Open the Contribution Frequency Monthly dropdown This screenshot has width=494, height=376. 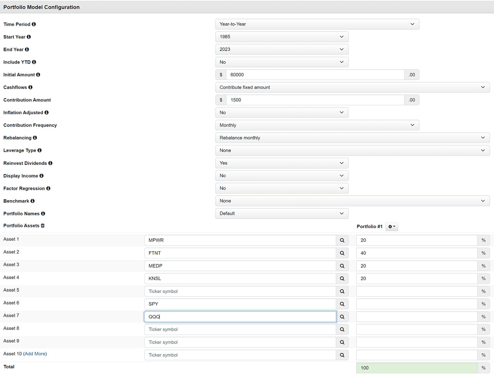[x=317, y=125]
